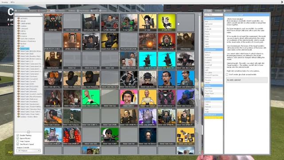
Task: Select the Skibidi Toilet (DOM) category
Action: coord(27,84)
